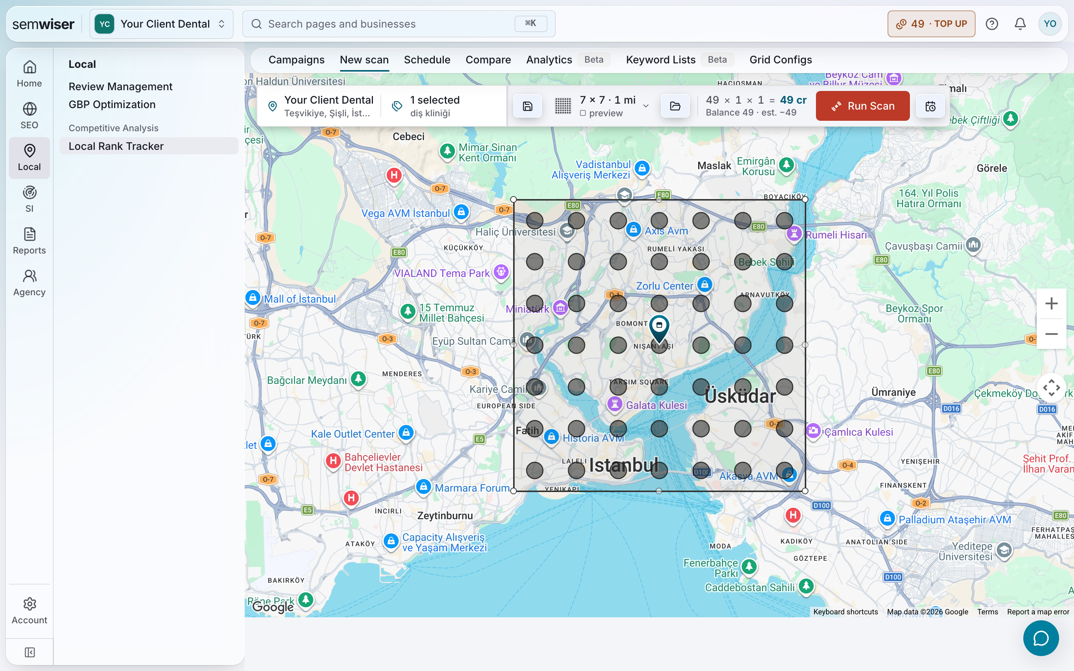Toggle the preview checkbox
The width and height of the screenshot is (1074, 671).
(583, 113)
